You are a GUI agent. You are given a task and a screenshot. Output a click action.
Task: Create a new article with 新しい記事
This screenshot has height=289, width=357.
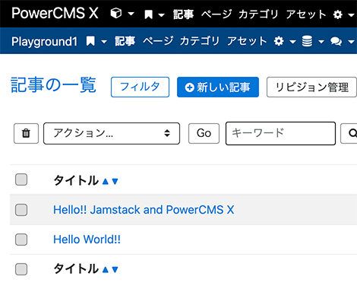pyautogui.click(x=218, y=87)
